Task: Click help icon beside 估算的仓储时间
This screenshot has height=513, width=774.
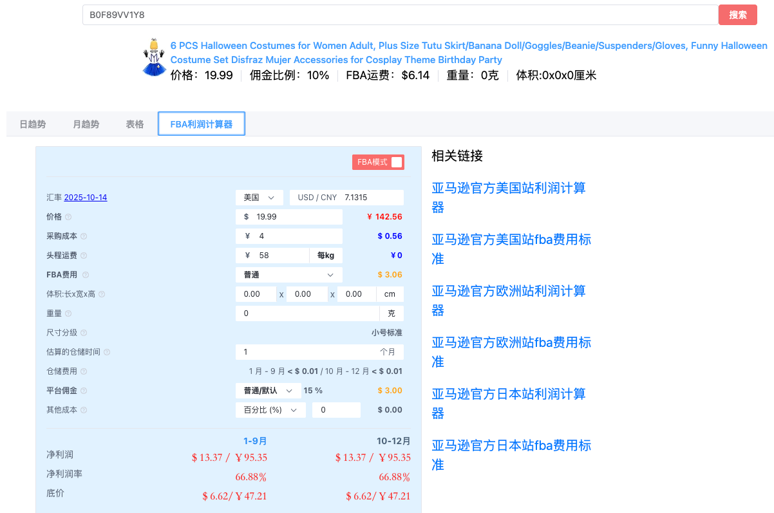Action: click(107, 352)
